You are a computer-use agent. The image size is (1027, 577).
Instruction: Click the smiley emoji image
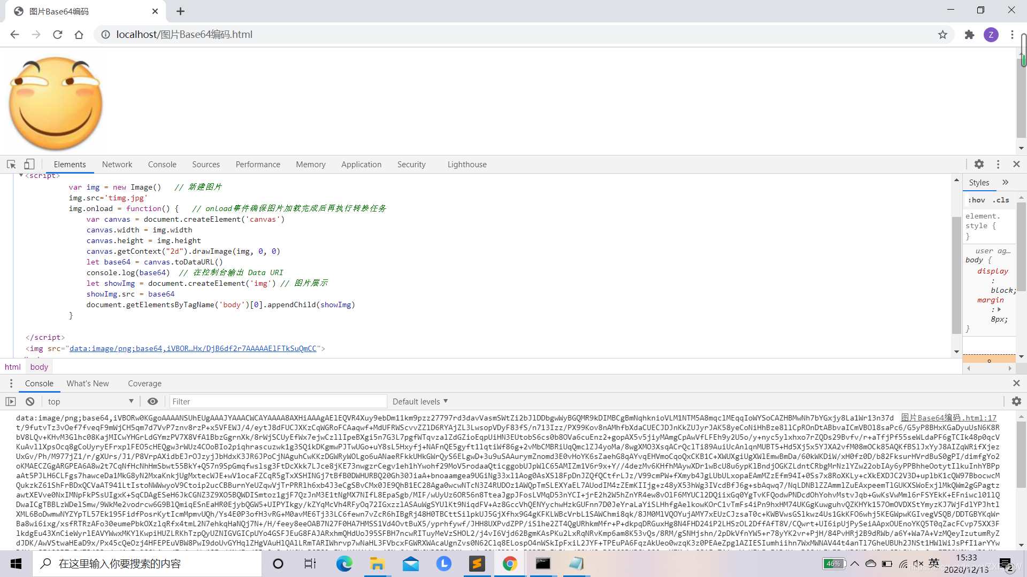[56, 103]
